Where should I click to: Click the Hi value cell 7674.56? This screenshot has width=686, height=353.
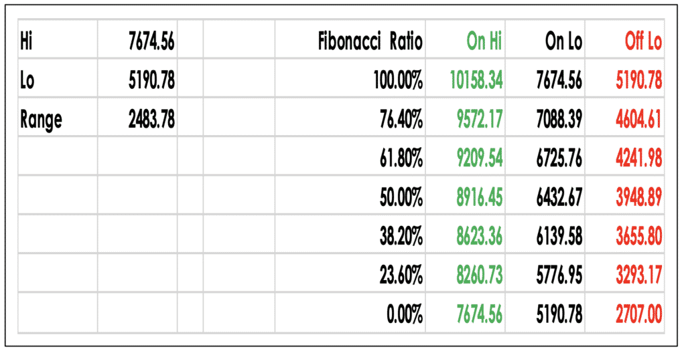[x=151, y=41]
